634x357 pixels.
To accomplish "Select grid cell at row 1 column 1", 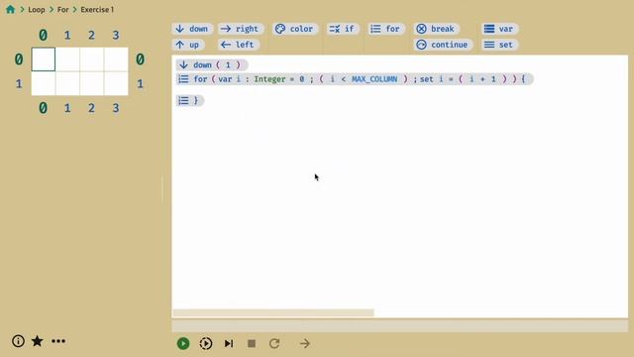I will tap(67, 83).
